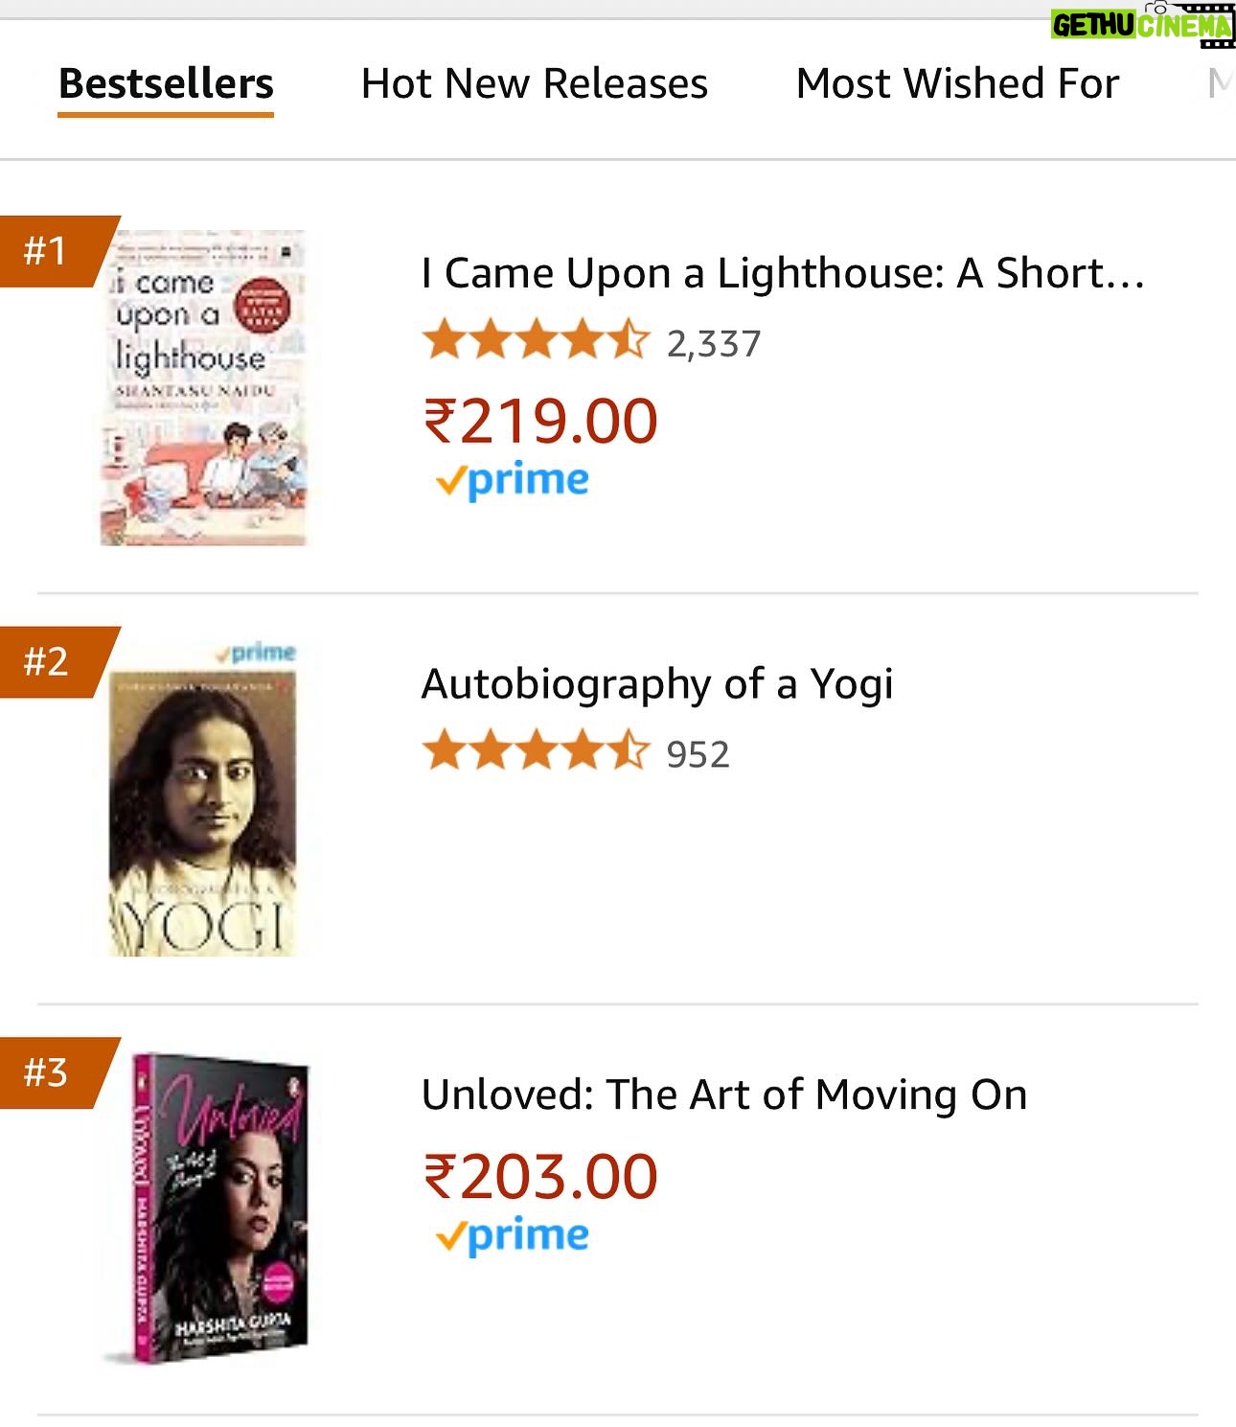The height and width of the screenshot is (1427, 1236).
Task: Open the I Came Upon a Lighthouse book cover
Action: (x=203, y=388)
